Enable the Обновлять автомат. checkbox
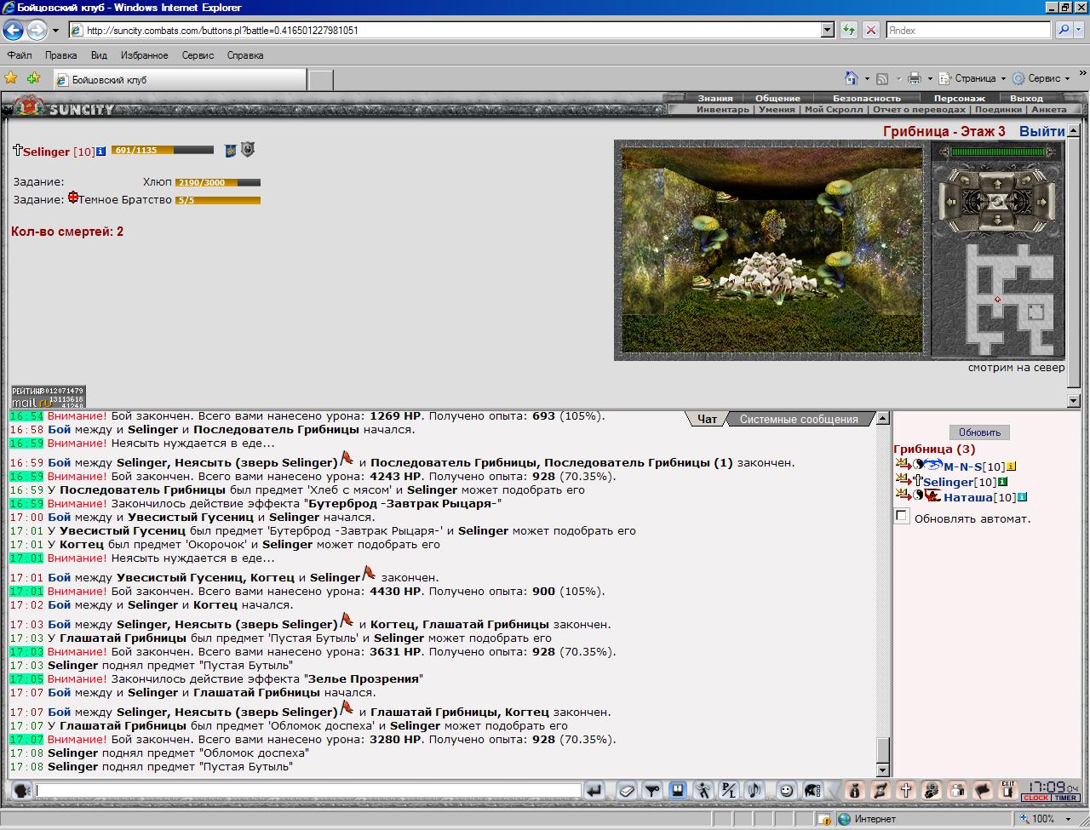The width and height of the screenshot is (1090, 830). pyautogui.click(x=902, y=516)
